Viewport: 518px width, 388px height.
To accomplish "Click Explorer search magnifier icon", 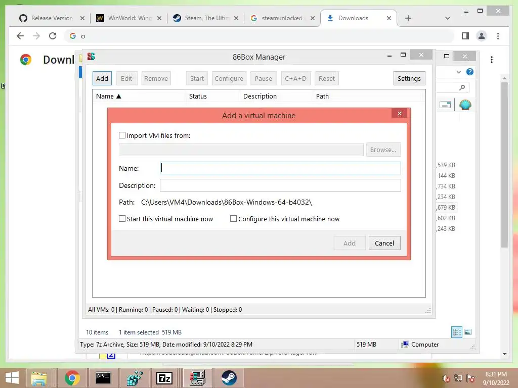I will click(462, 87).
